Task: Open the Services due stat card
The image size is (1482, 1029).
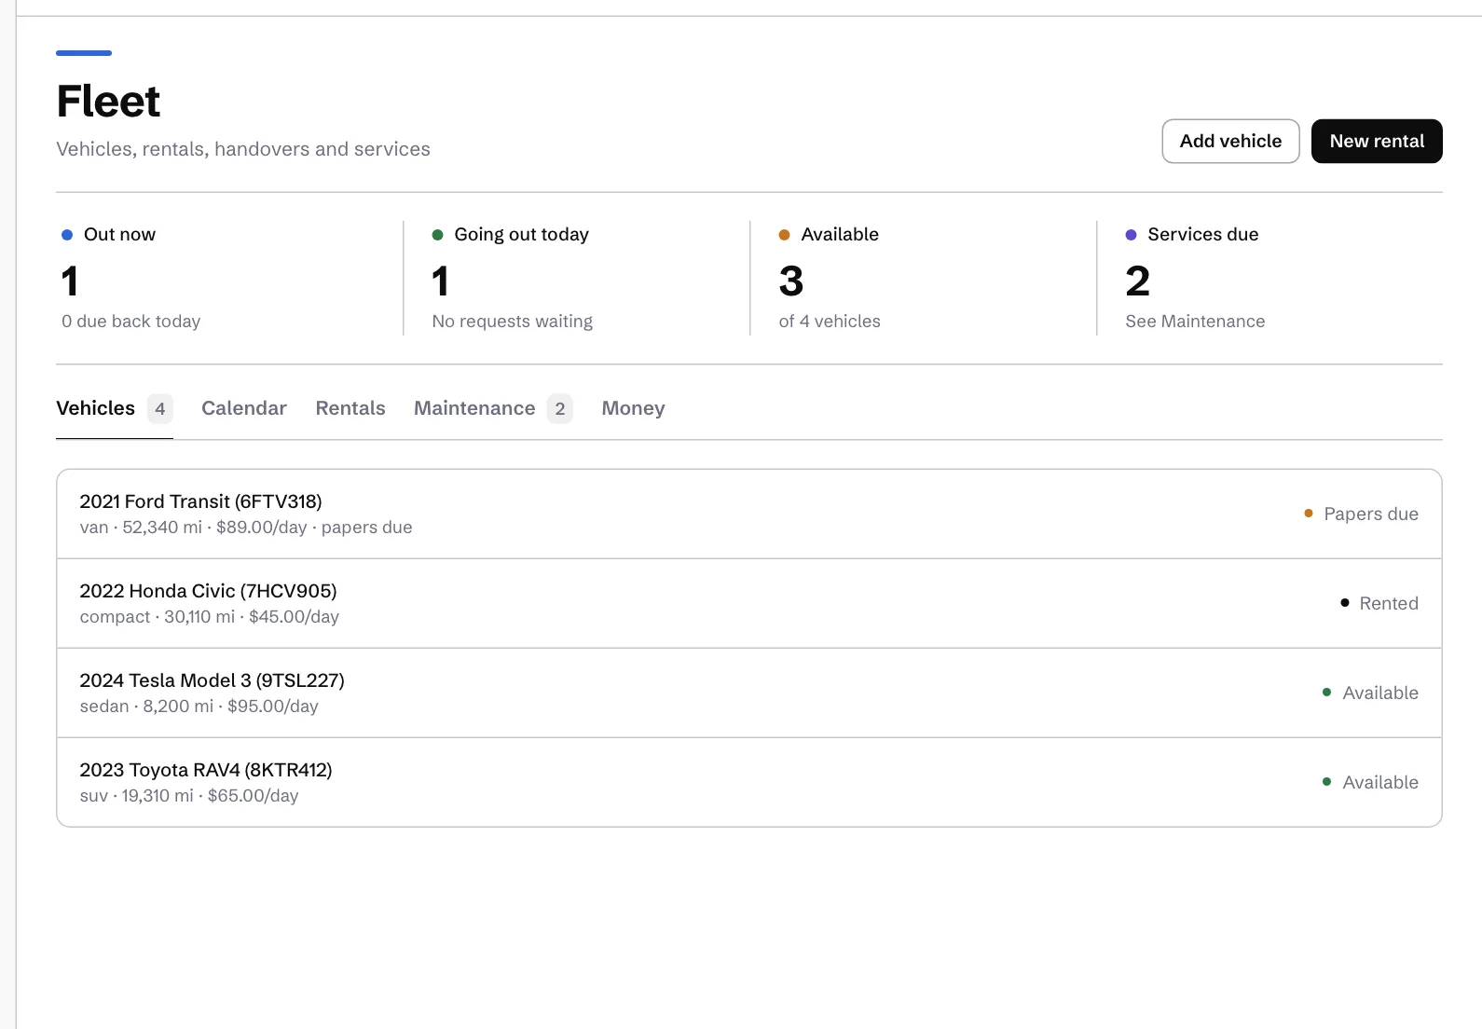Action: click(x=1269, y=278)
